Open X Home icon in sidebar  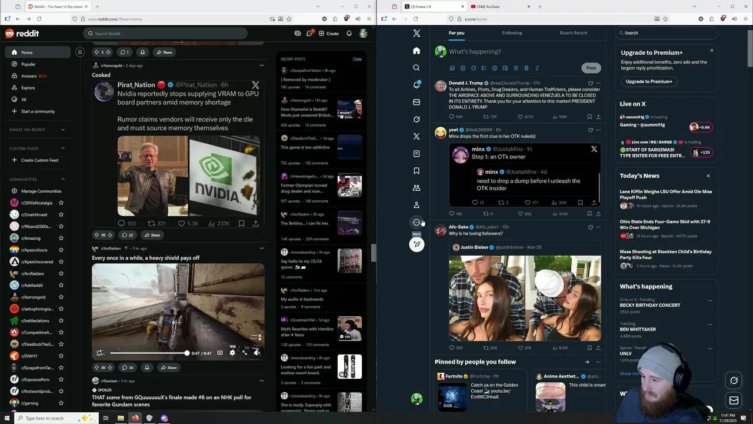coord(417,51)
